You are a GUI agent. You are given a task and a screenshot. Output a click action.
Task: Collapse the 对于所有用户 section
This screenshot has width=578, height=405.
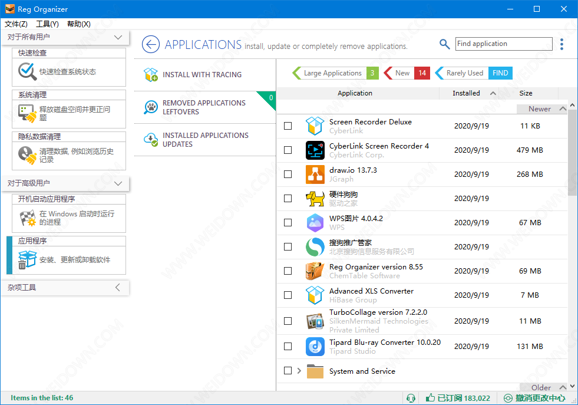[118, 37]
